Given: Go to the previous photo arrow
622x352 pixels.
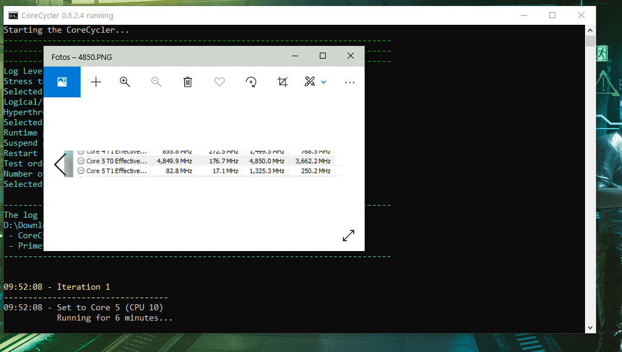Looking at the screenshot, I should click(61, 165).
